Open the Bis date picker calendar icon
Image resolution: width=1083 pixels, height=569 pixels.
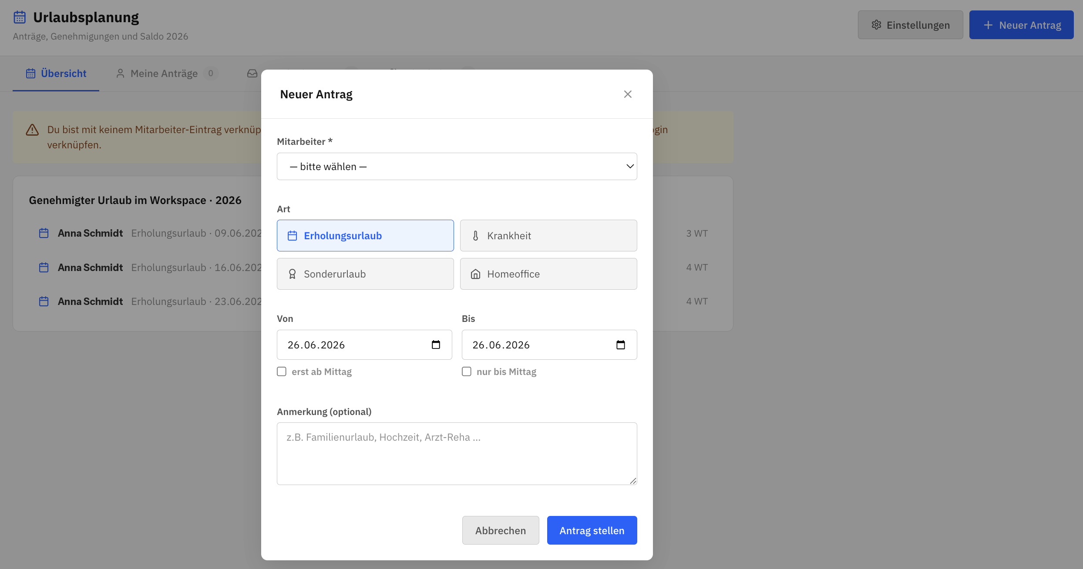620,345
